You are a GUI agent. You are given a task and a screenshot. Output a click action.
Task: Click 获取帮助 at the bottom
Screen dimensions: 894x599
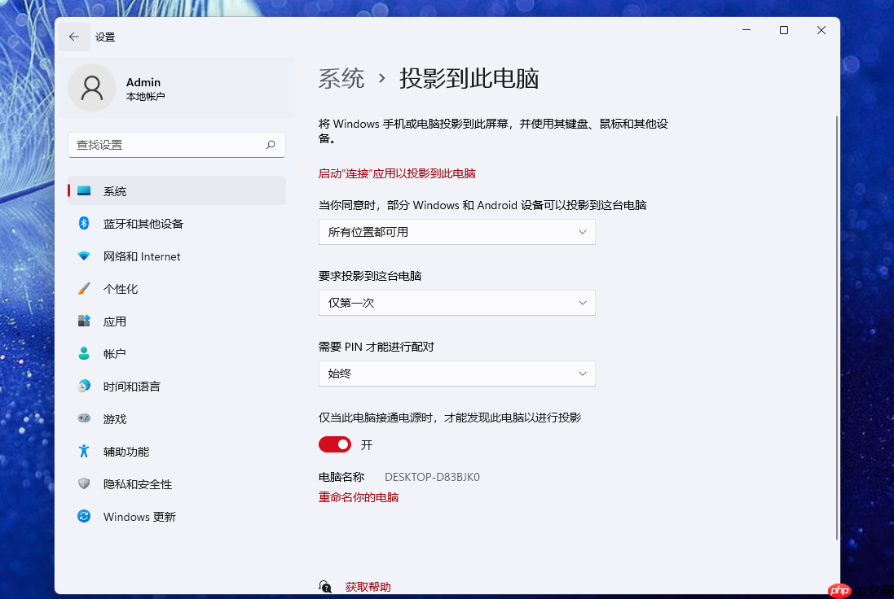point(368,586)
